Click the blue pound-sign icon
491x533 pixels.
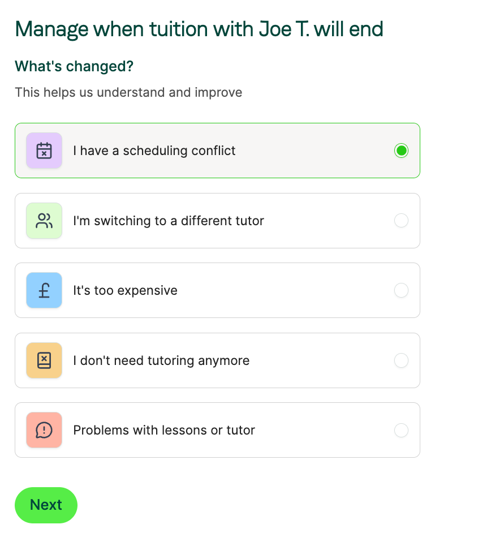coord(44,290)
